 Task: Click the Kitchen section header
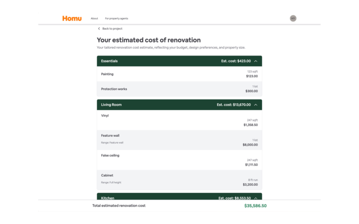point(179,196)
